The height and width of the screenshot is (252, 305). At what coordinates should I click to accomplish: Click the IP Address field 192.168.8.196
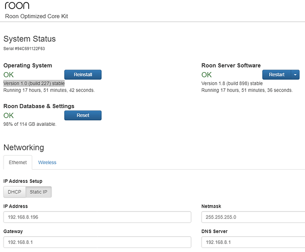click(97, 217)
